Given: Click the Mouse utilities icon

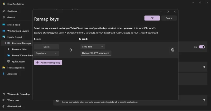Looking at the screenshot, I should point(9,49).
